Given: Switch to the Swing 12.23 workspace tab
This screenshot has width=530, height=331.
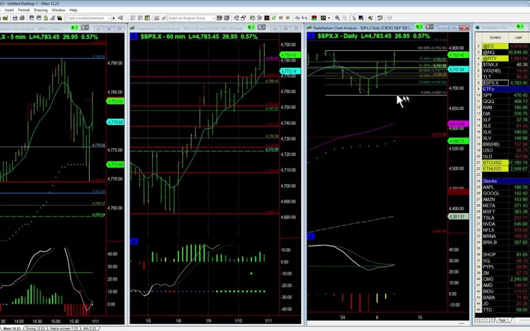Looking at the screenshot, I should coord(35,328).
